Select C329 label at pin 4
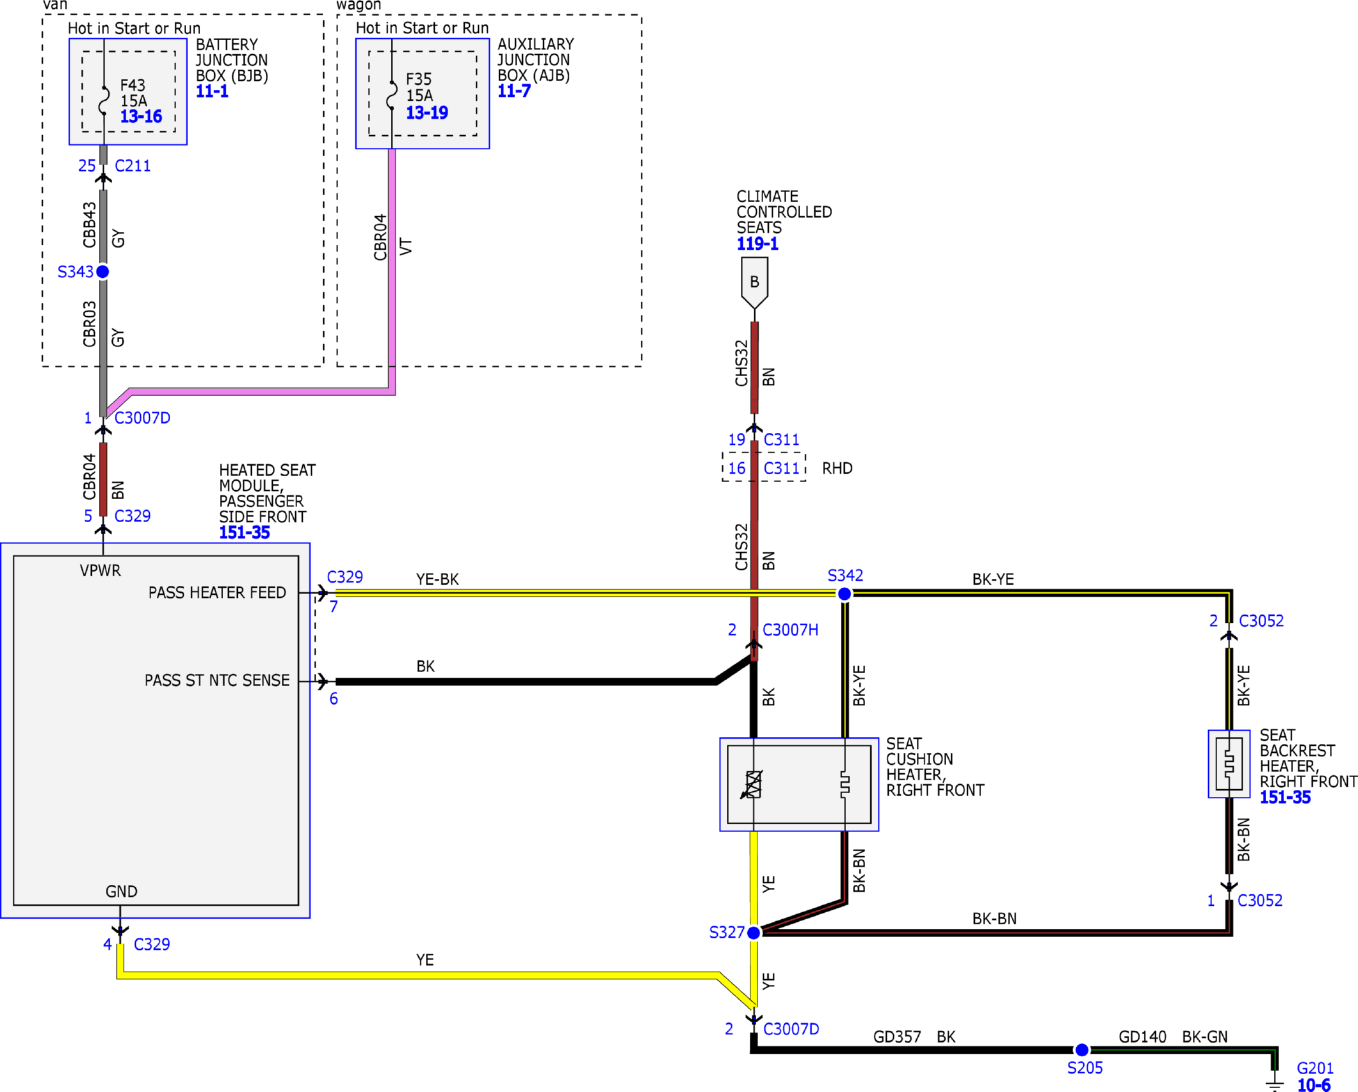 (x=152, y=944)
